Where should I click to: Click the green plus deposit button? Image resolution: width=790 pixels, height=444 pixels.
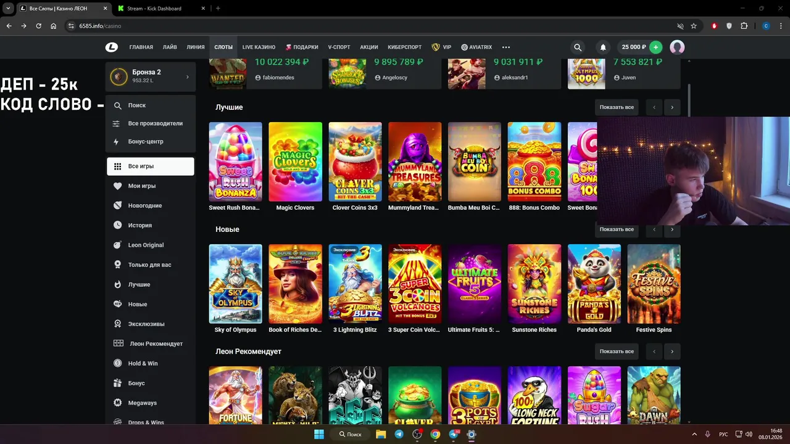coord(656,47)
